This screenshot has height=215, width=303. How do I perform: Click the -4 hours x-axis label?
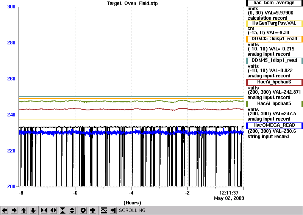click(131, 193)
